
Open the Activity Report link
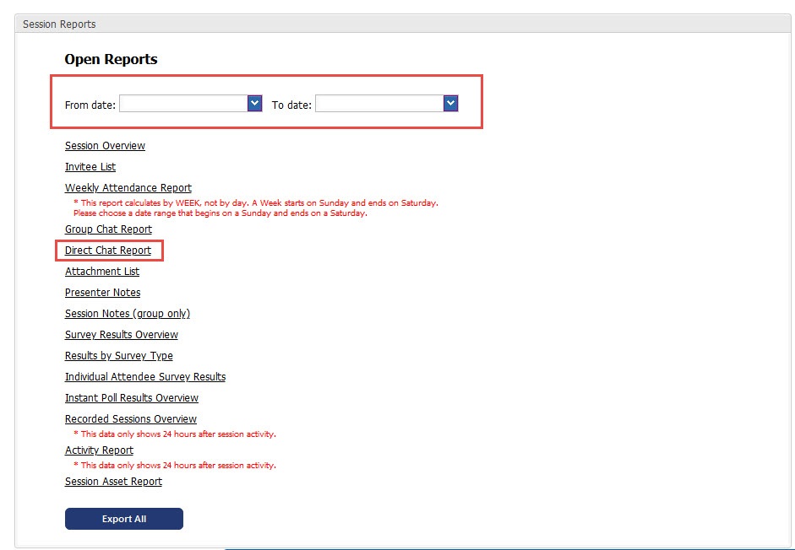tap(99, 450)
